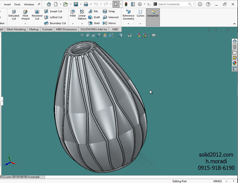This screenshot has height=183, width=238.
Task: Open SOLIDWORKS Resources task pane tab
Action: coord(235,41)
